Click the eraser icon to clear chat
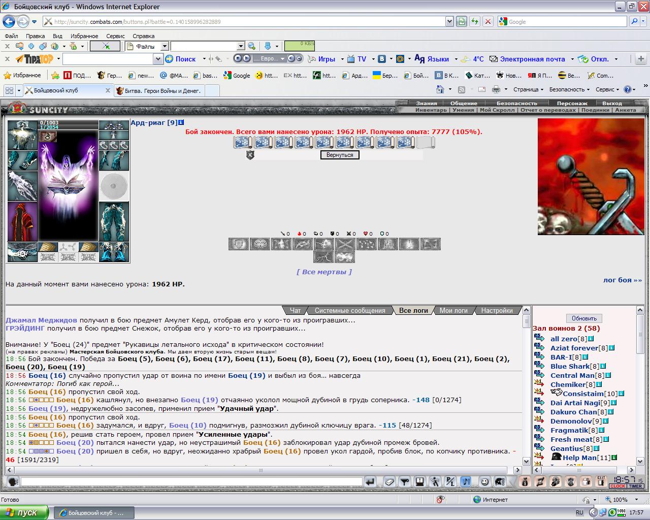The width and height of the screenshot is (650, 520). coord(389,481)
